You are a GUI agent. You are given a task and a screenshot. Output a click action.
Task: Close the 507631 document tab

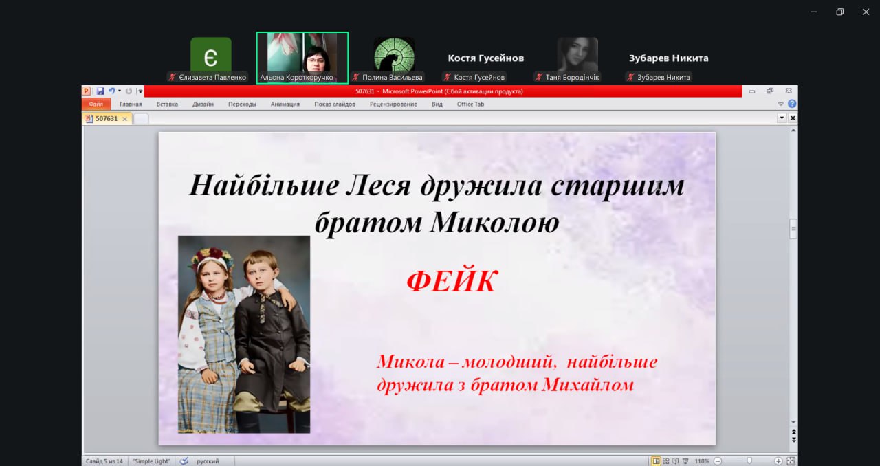124,119
